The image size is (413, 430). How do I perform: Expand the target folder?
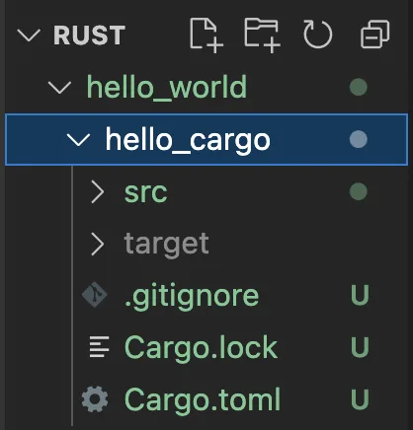pyautogui.click(x=98, y=244)
